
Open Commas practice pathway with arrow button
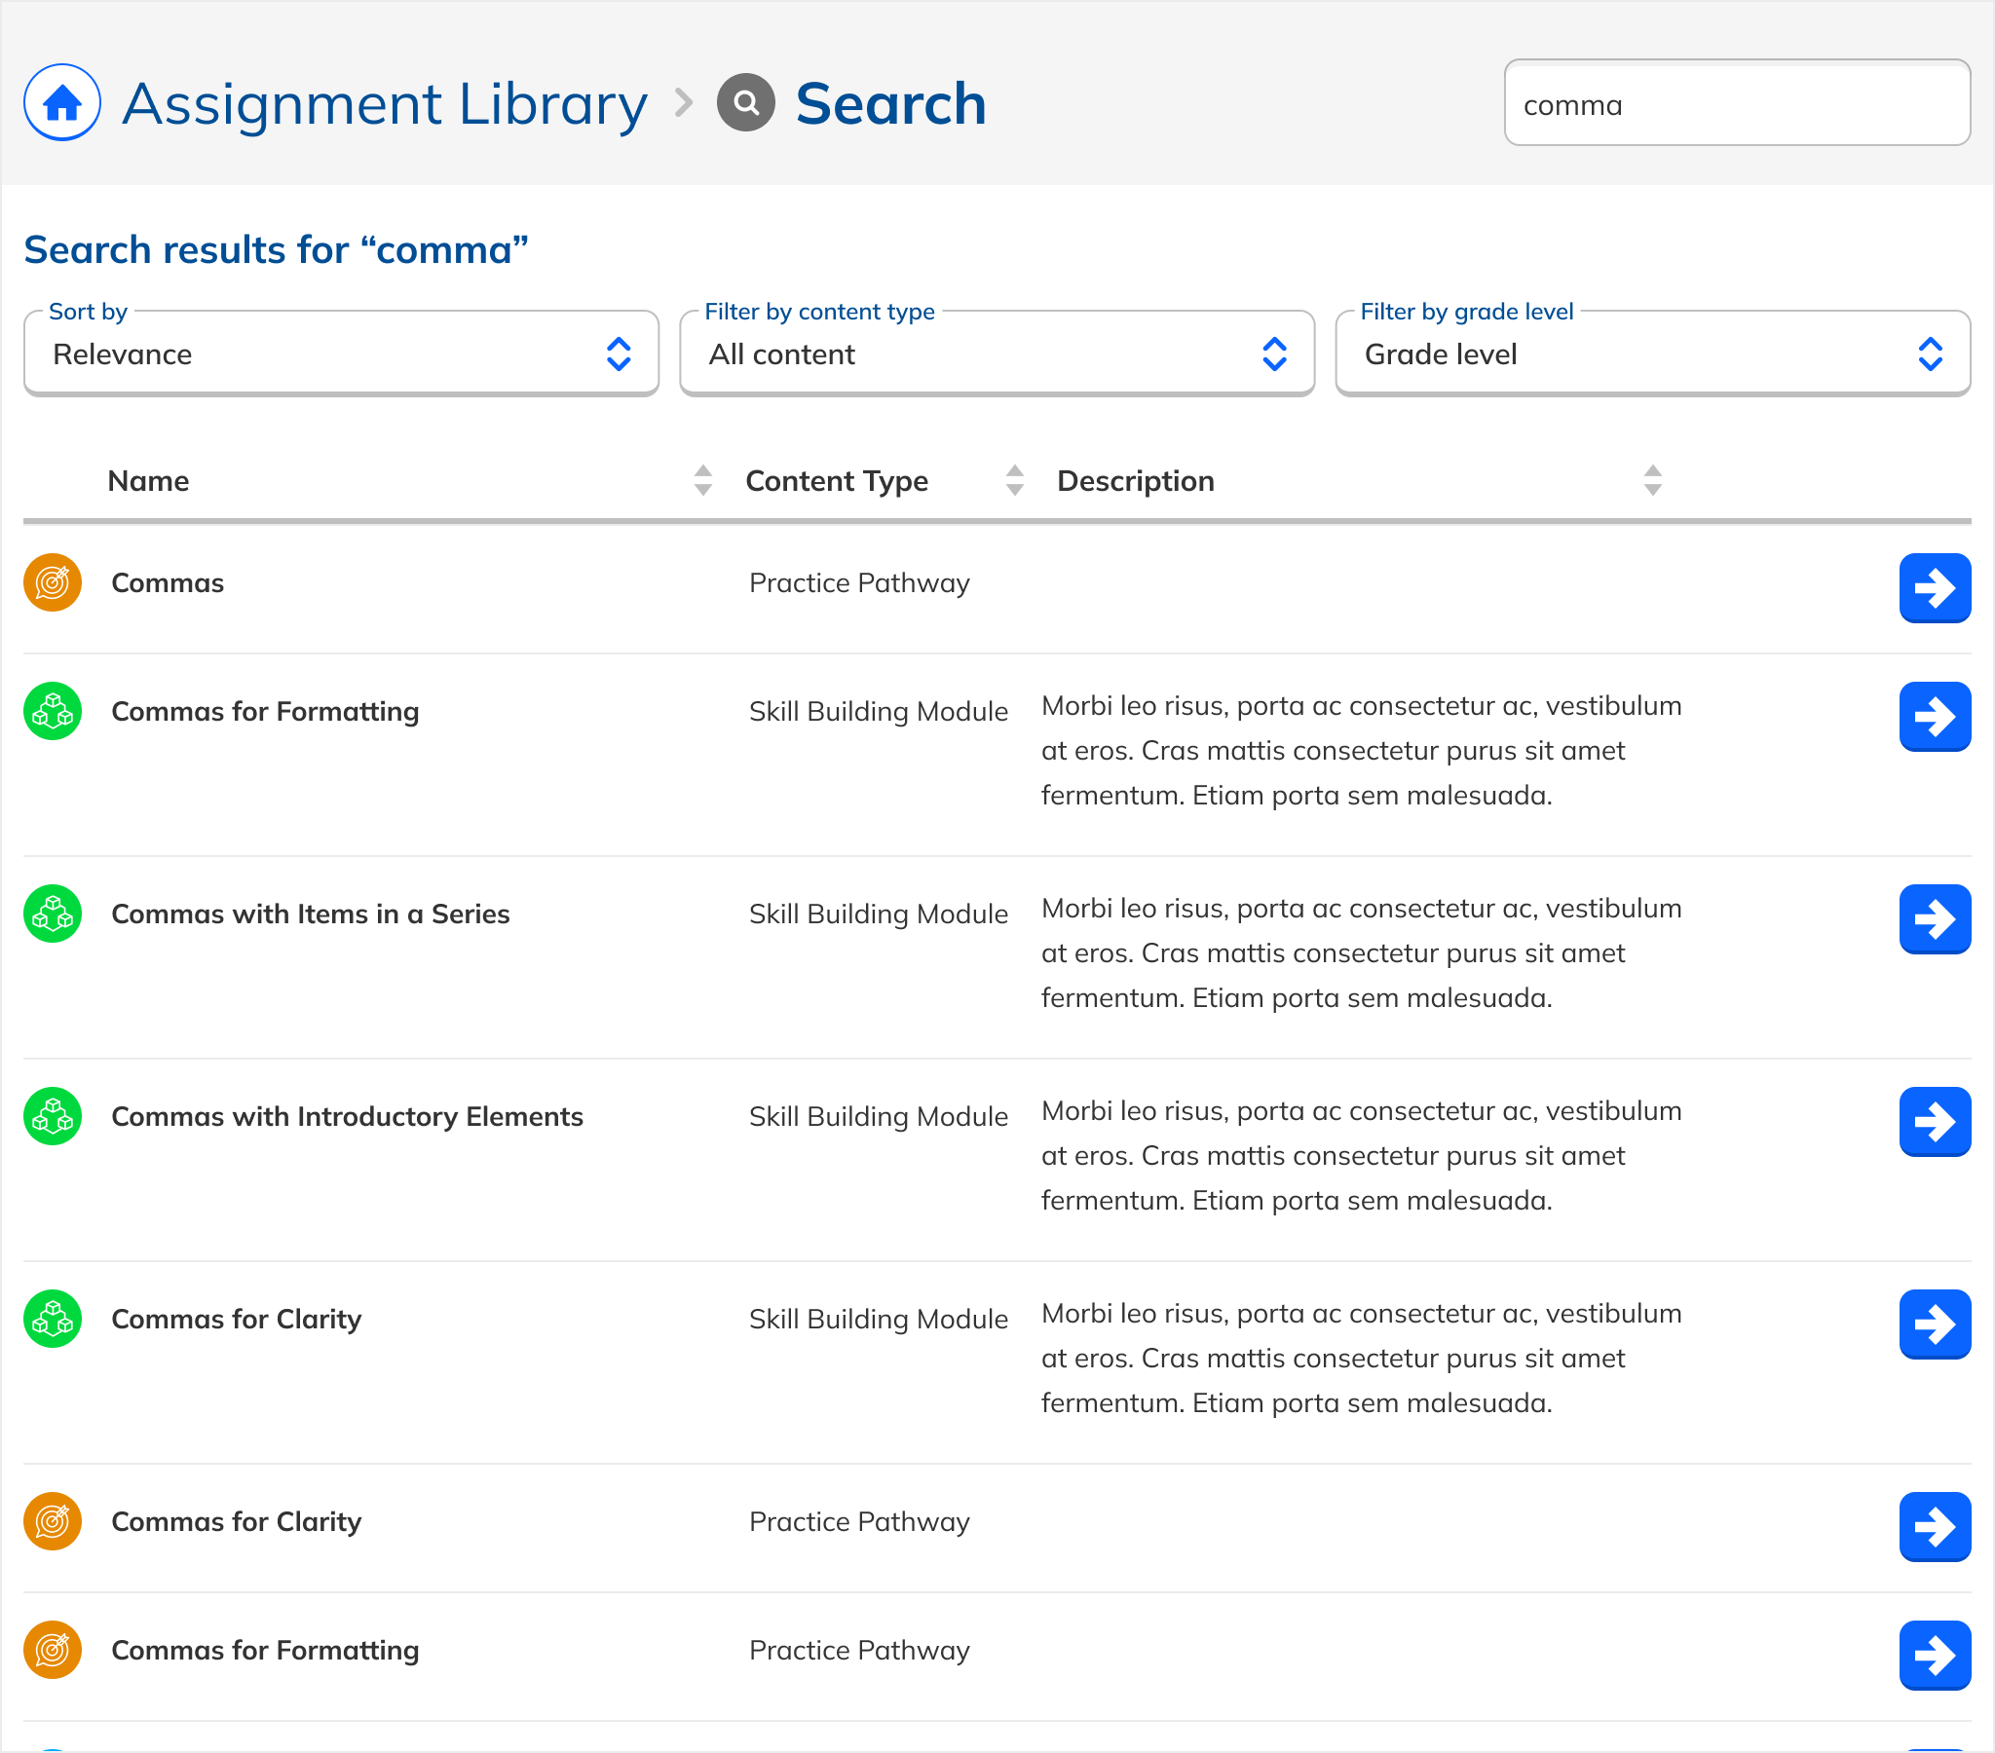[x=1934, y=587]
